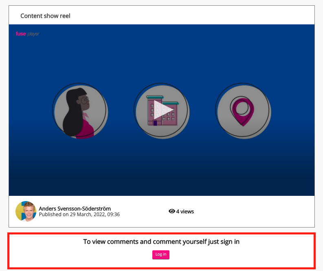Click the 'Published on 29 March, 2022' date

(79, 214)
